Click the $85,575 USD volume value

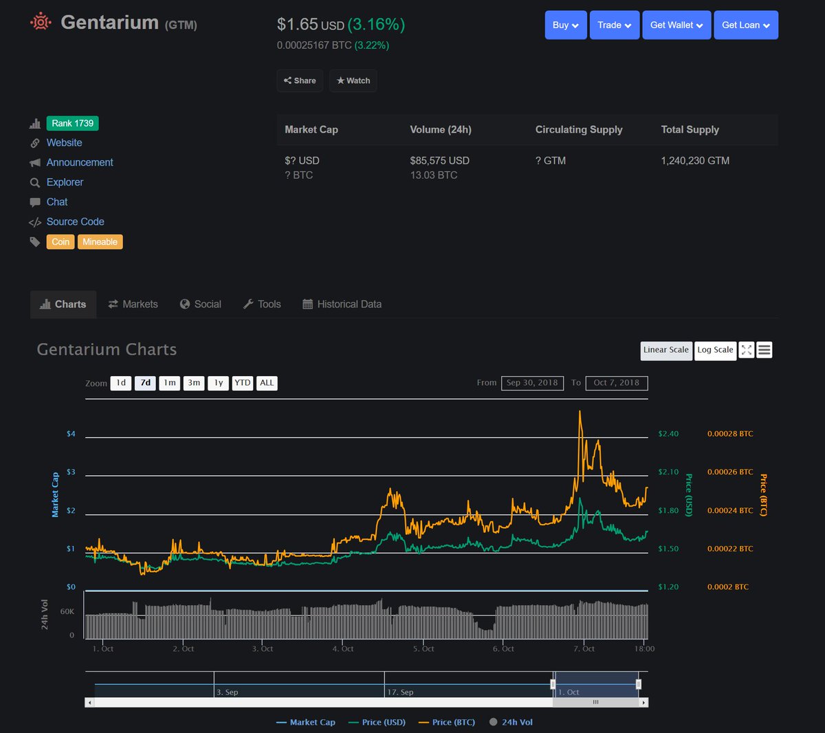pos(439,161)
